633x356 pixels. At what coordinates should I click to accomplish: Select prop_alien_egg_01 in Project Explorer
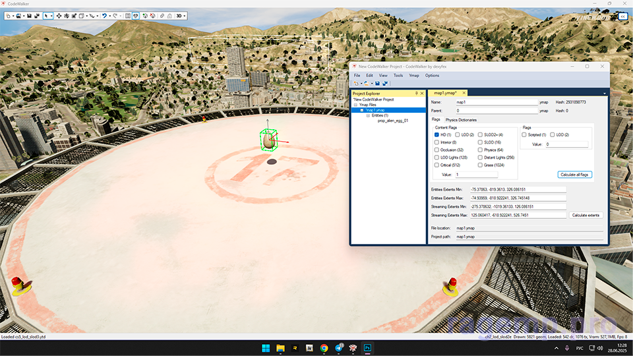393,121
